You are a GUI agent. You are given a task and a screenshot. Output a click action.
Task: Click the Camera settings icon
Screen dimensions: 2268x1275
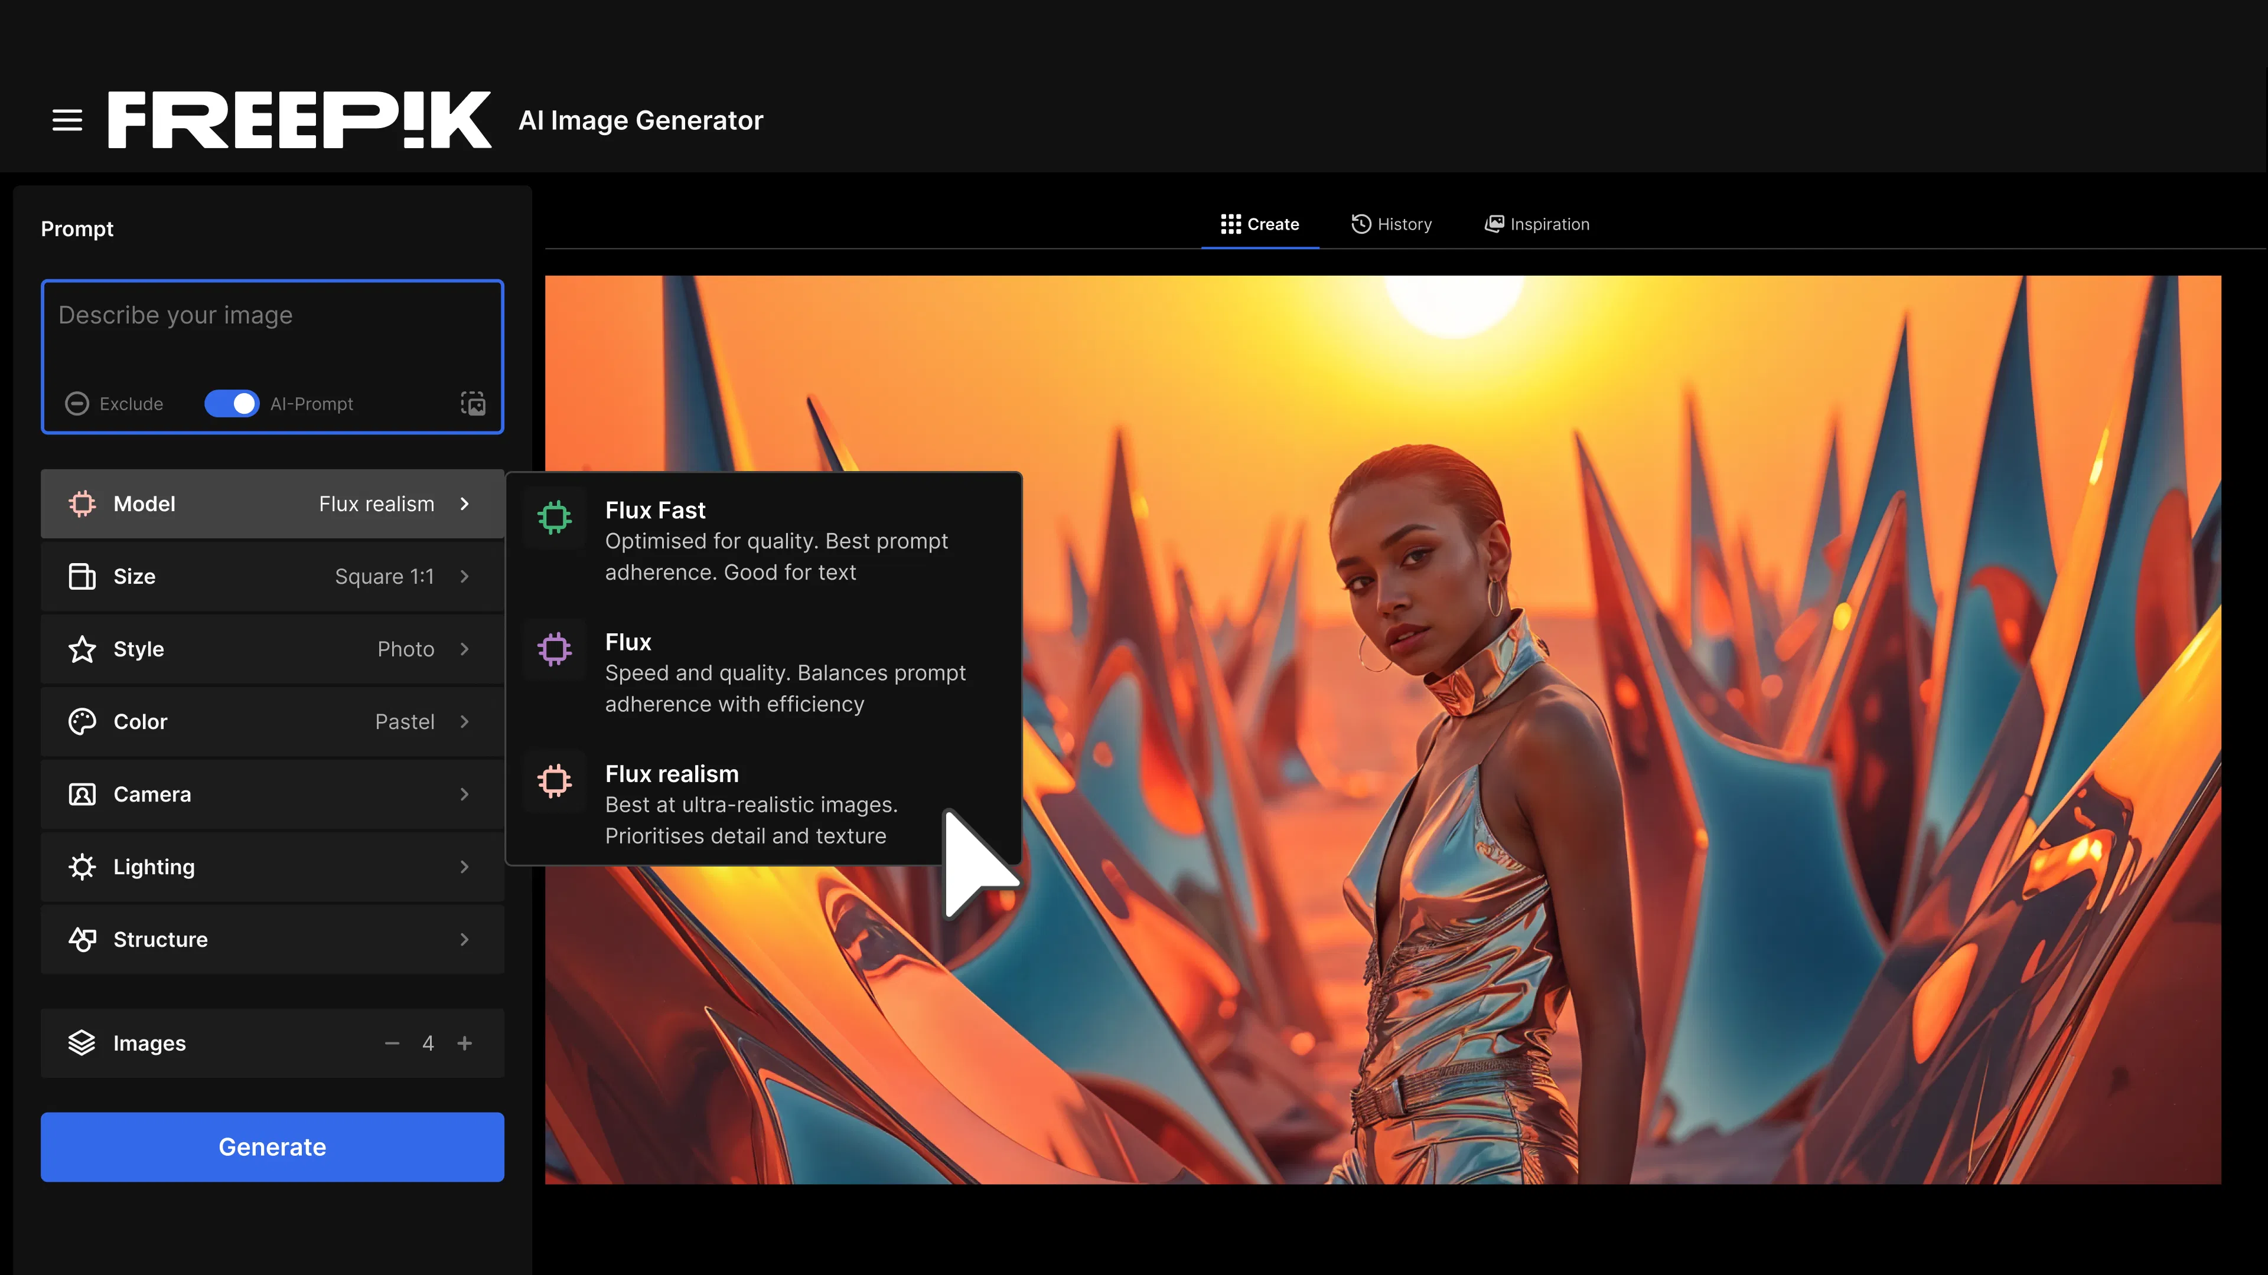pyautogui.click(x=82, y=794)
